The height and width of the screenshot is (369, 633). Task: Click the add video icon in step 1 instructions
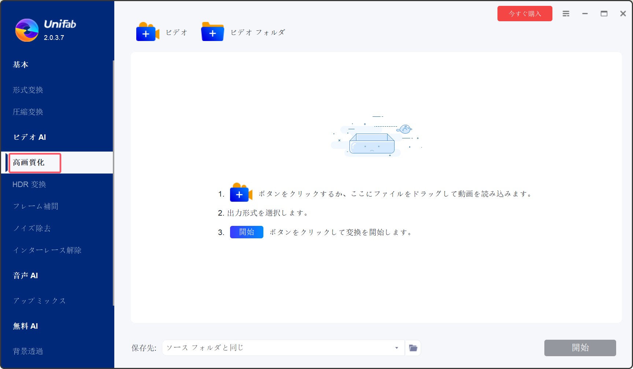click(241, 193)
